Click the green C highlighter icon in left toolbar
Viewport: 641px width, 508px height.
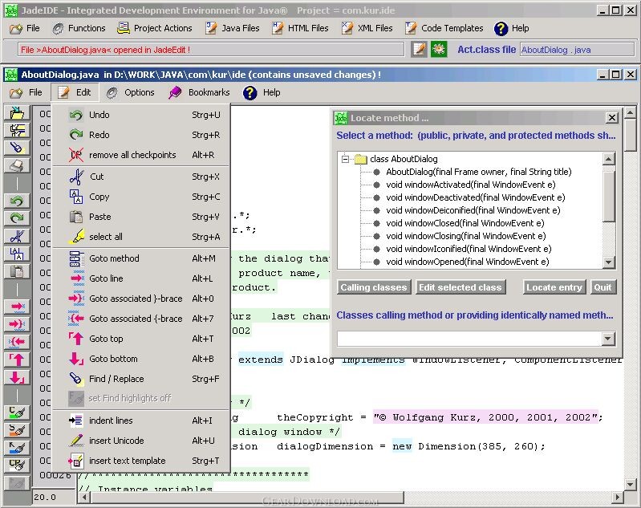[x=17, y=412]
